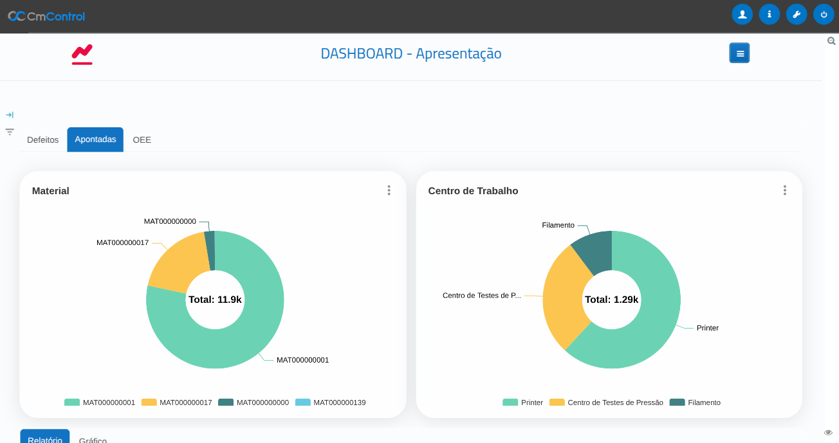Switch to the OEE tab

(x=142, y=140)
